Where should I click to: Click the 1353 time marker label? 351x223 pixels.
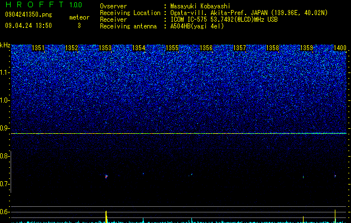tap(105, 48)
